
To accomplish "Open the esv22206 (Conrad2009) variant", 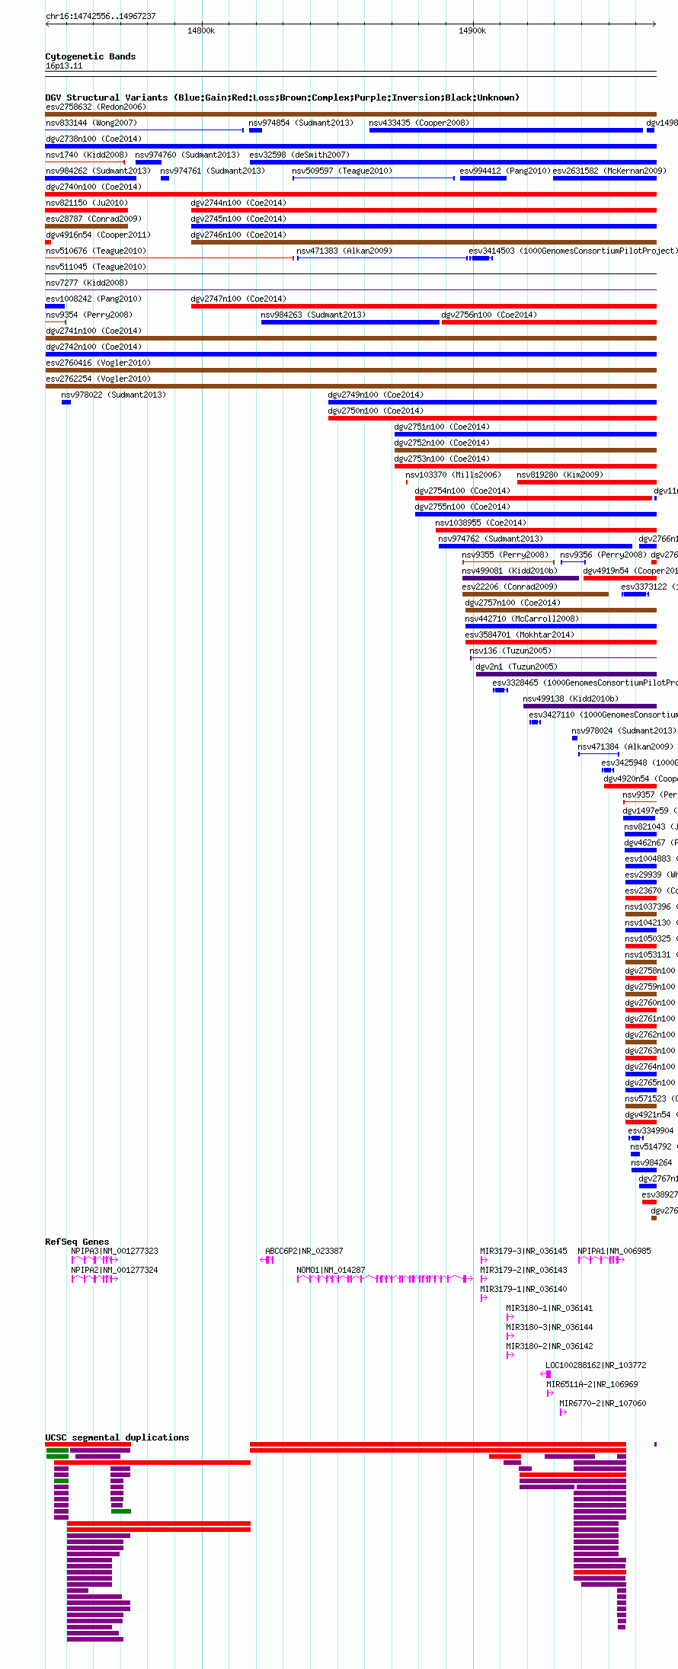I will 510,587.
